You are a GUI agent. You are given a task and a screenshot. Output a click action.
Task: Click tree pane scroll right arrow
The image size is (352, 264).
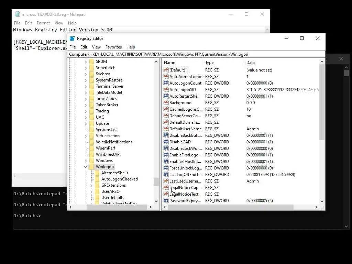coord(151,207)
